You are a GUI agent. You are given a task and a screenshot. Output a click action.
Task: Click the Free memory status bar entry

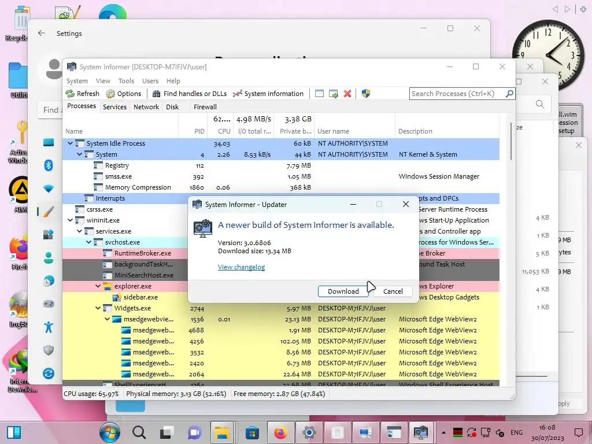click(279, 394)
